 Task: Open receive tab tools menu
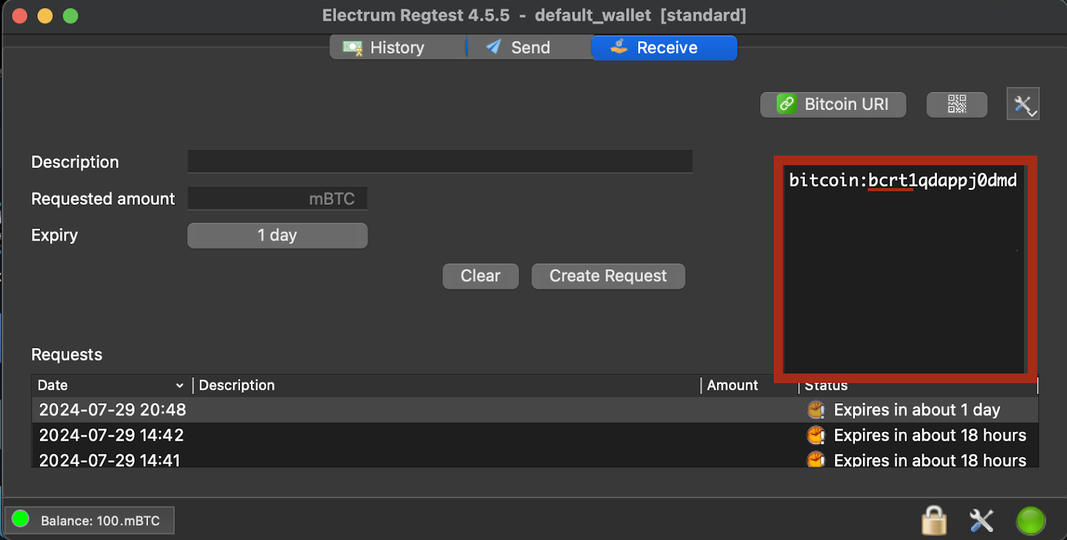[x=1023, y=104]
